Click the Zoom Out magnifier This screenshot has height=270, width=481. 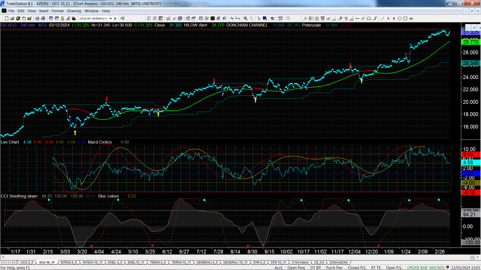coord(251,18)
